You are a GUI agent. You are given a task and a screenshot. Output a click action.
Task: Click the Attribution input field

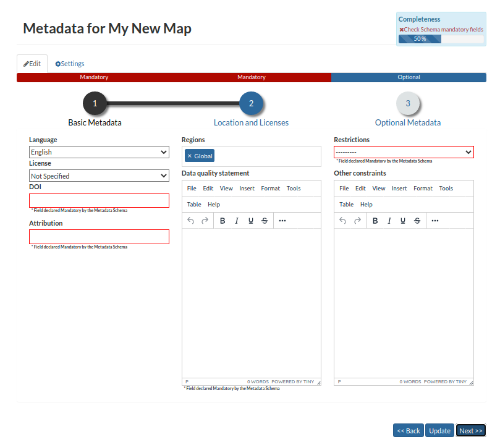[x=99, y=237]
